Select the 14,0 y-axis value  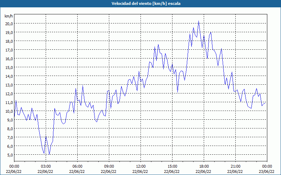tap(9, 76)
